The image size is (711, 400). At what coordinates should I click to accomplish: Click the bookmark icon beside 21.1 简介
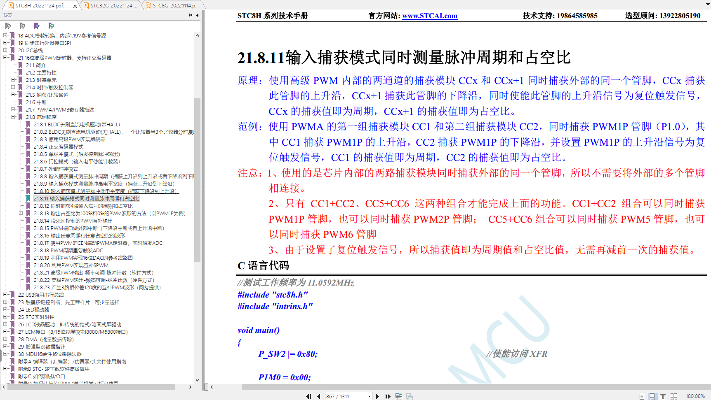[x=20, y=65]
